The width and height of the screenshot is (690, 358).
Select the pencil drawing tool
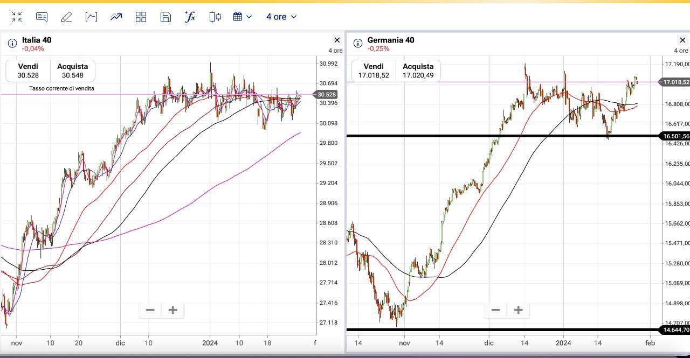coord(66,17)
